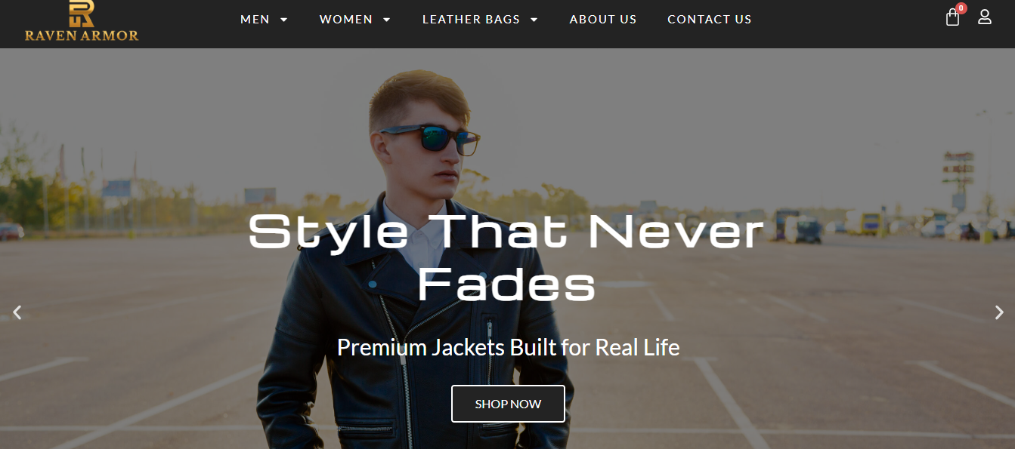This screenshot has width=1015, height=449.
Task: Open the shopping cart bag icon
Action: coord(952,18)
